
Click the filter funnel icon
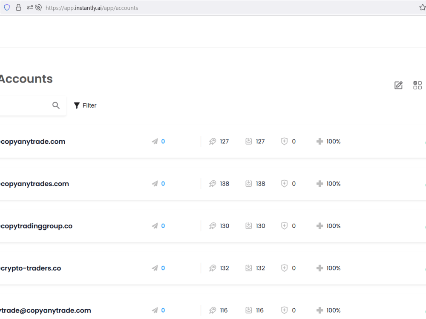[x=77, y=105]
